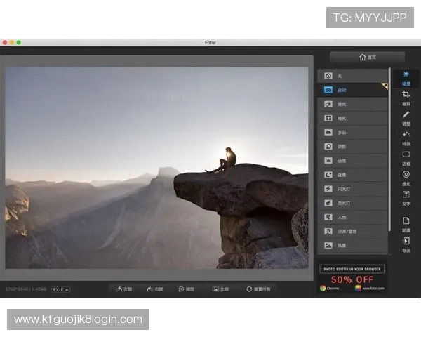Select the None (无) scene preset

[x=352, y=75]
